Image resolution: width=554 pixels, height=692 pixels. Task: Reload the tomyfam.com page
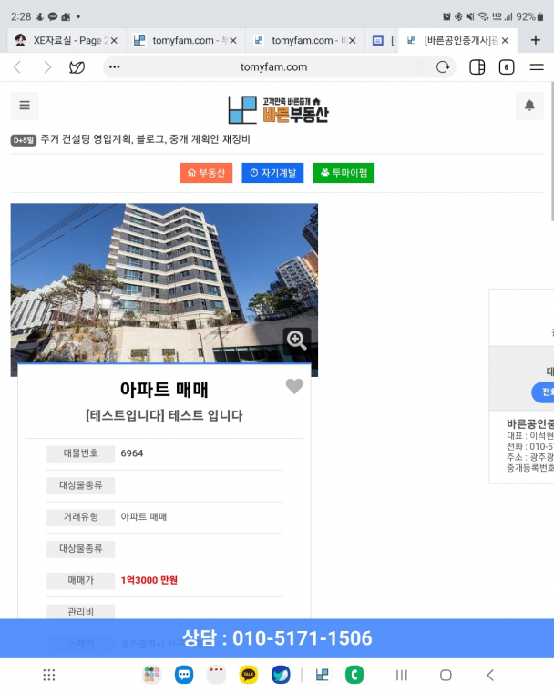pos(443,67)
